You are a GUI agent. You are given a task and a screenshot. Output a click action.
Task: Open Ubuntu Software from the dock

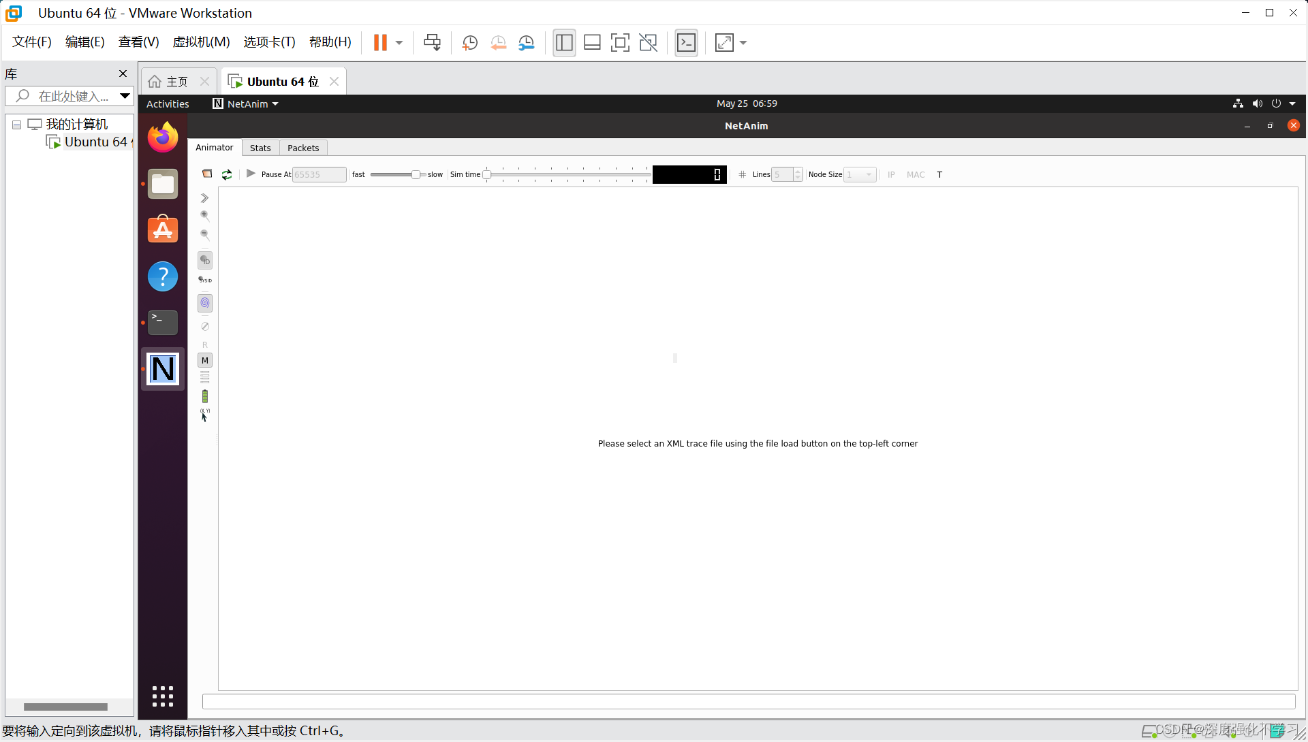163,230
